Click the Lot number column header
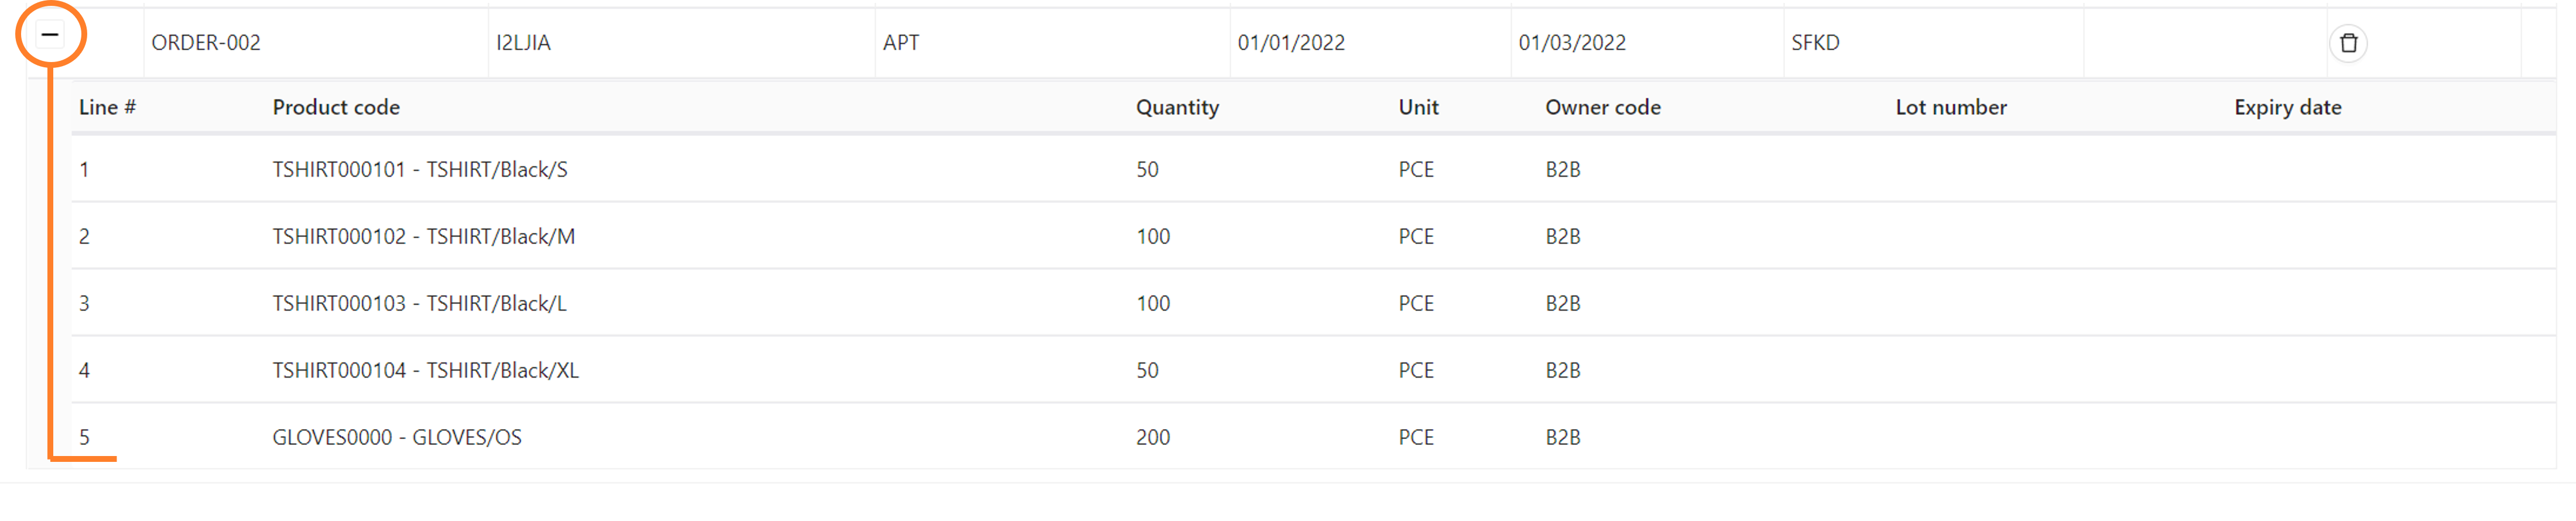Viewport: 2576px width, 521px height. (x=1950, y=107)
